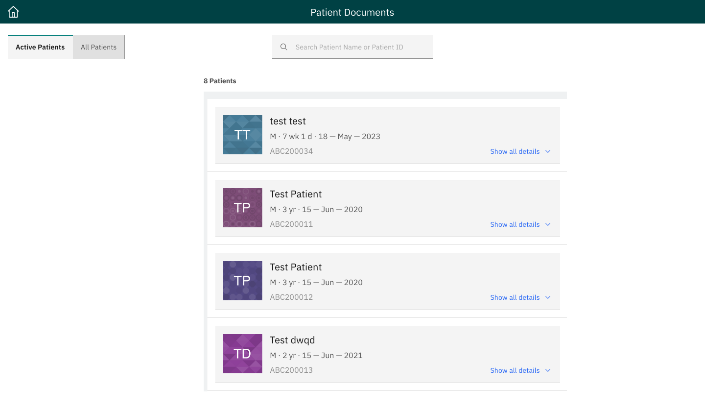Click the purple TP avatar for ABC200011
Image resolution: width=705 pixels, height=411 pixels.
[242, 208]
